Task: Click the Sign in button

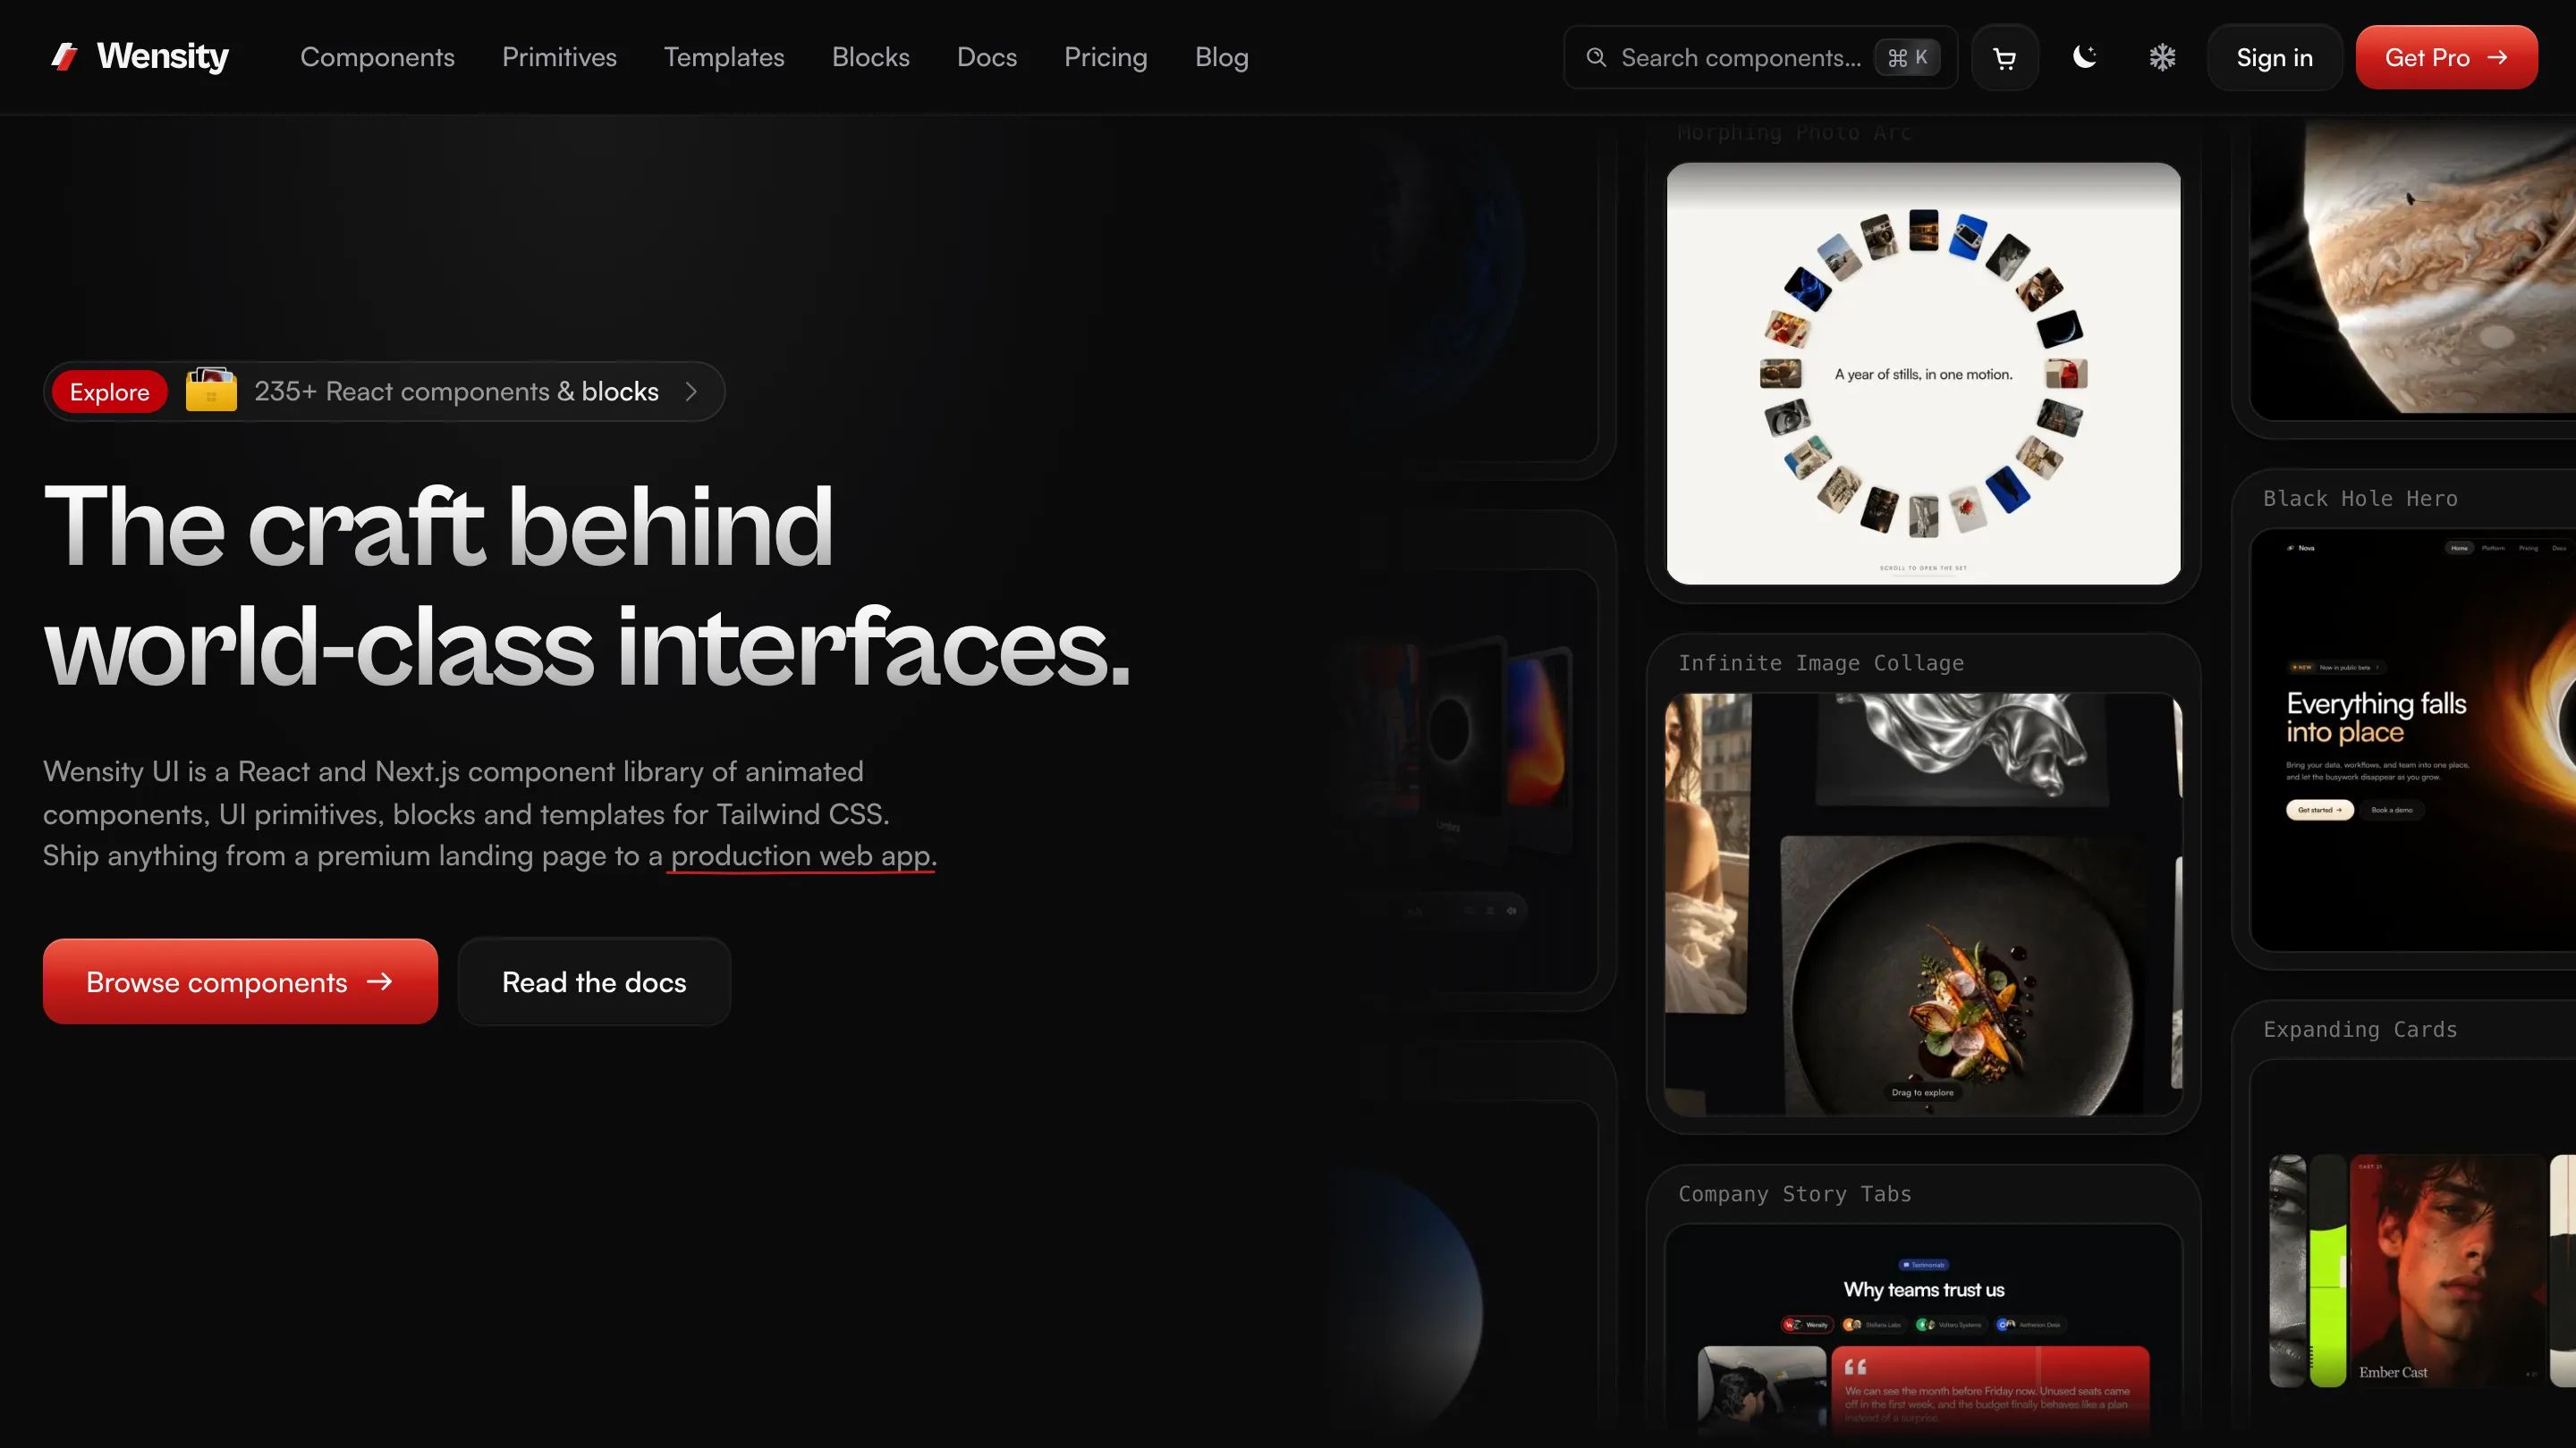Action: coord(2274,58)
